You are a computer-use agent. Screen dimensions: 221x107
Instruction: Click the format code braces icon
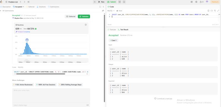(212, 11)
